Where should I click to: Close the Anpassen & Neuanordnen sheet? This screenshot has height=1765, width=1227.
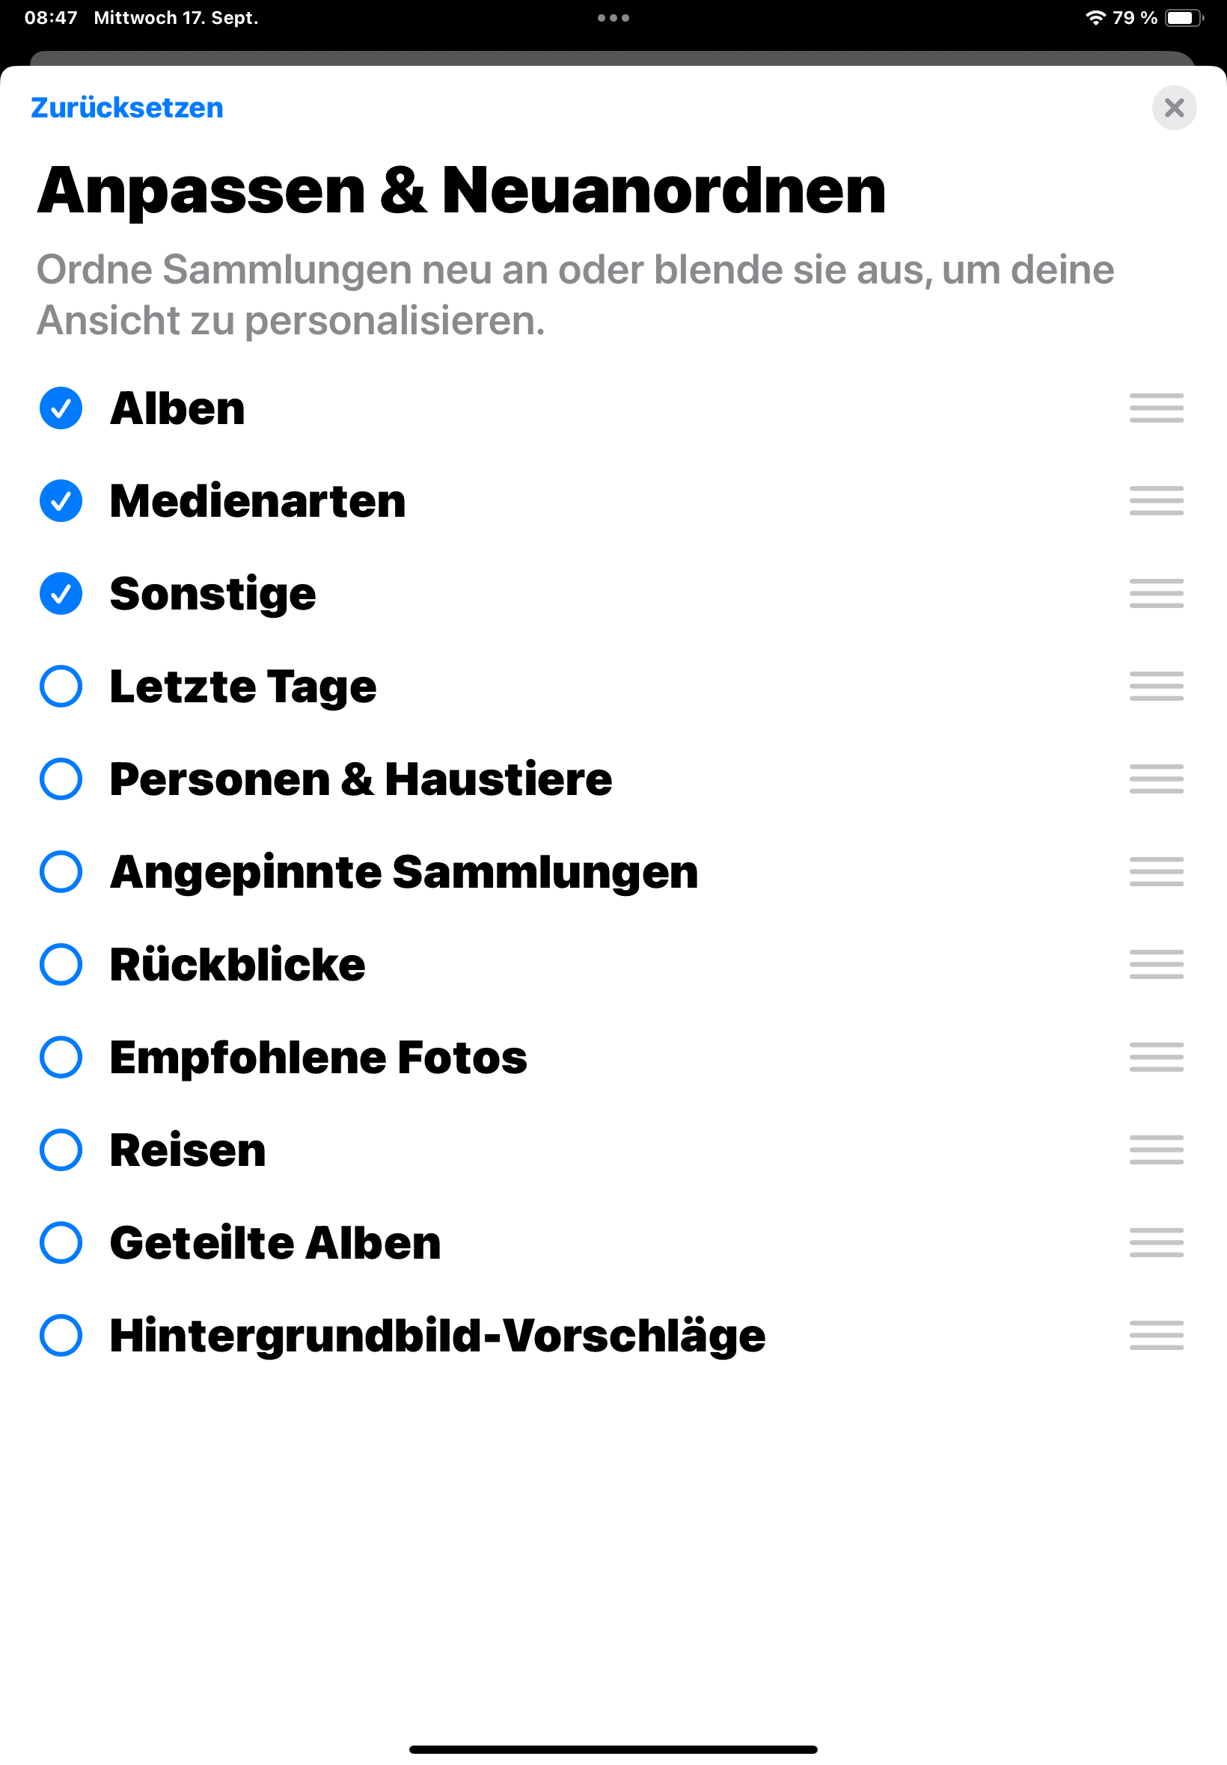(1173, 108)
